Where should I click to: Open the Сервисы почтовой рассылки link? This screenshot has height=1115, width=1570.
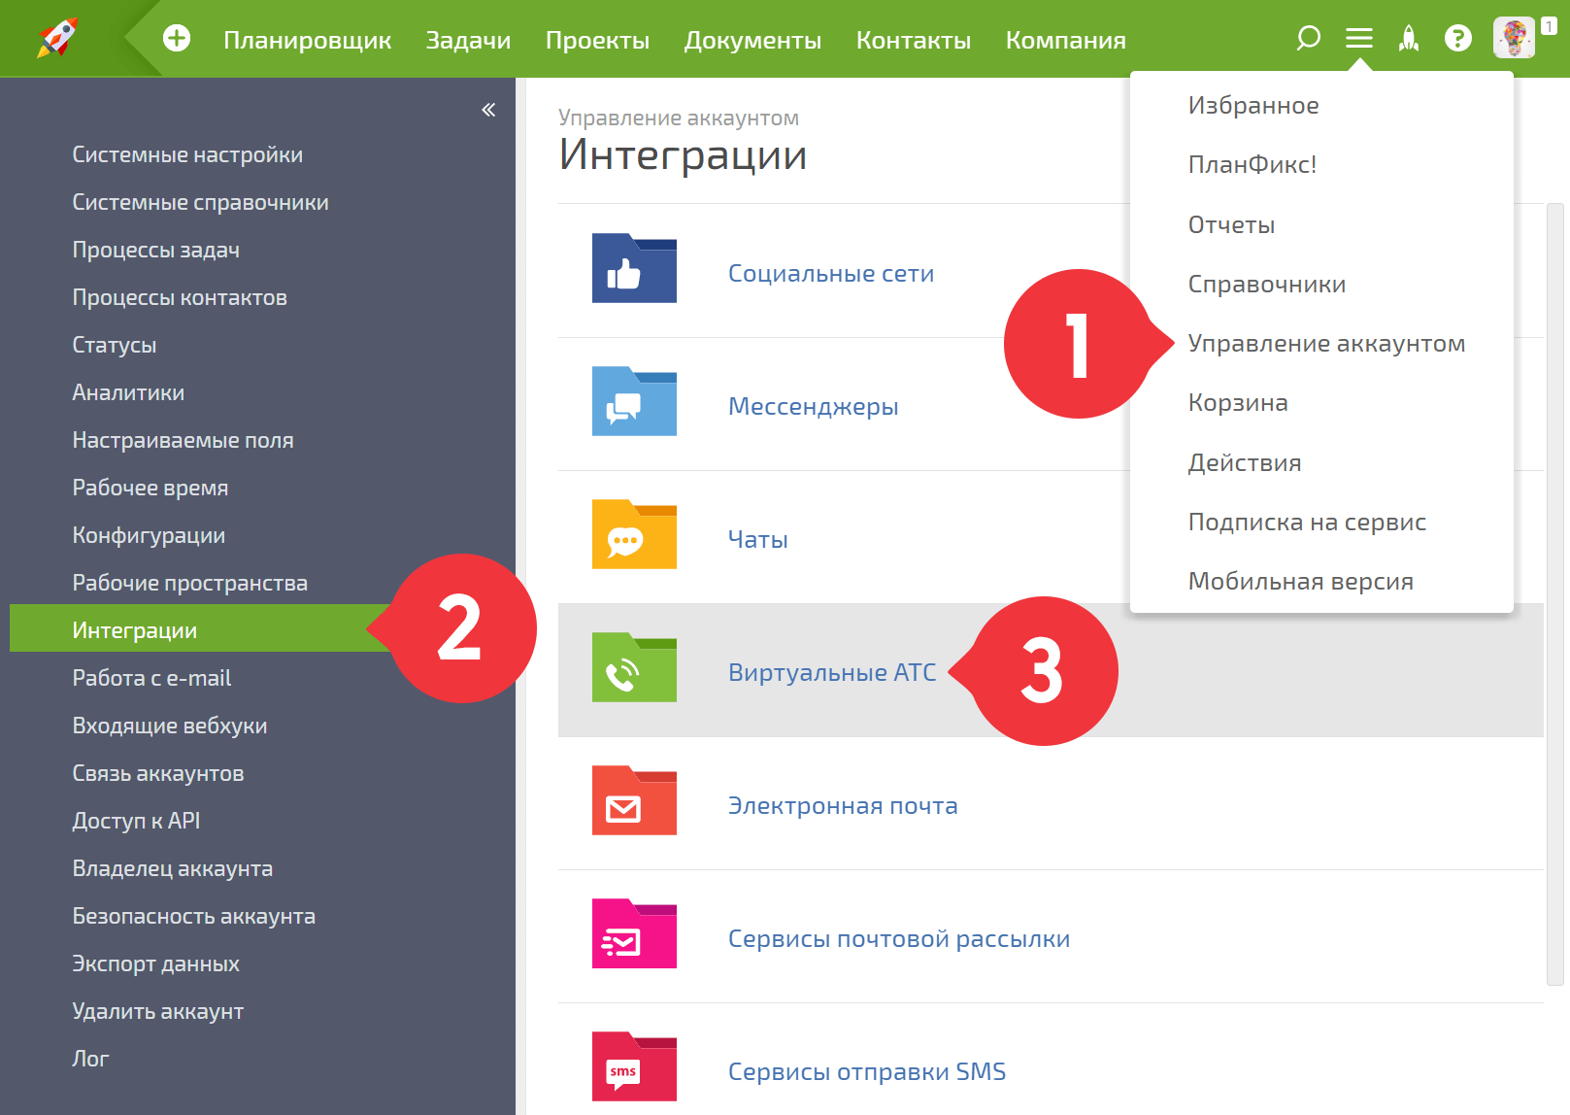[898, 939]
